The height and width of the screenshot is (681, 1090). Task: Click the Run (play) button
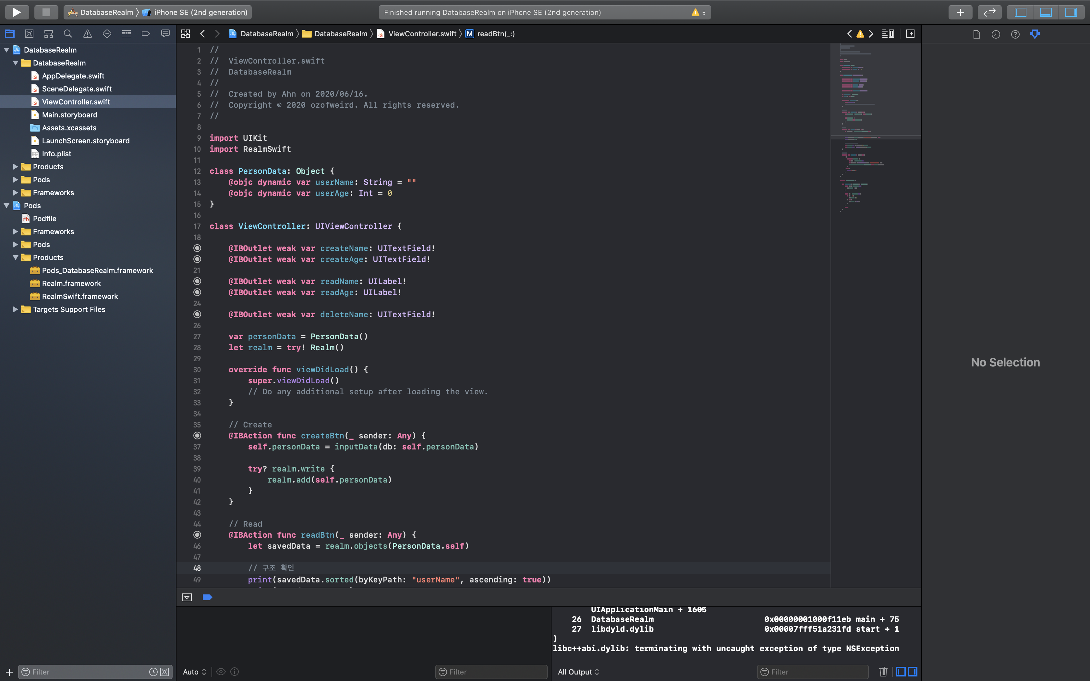(x=17, y=12)
